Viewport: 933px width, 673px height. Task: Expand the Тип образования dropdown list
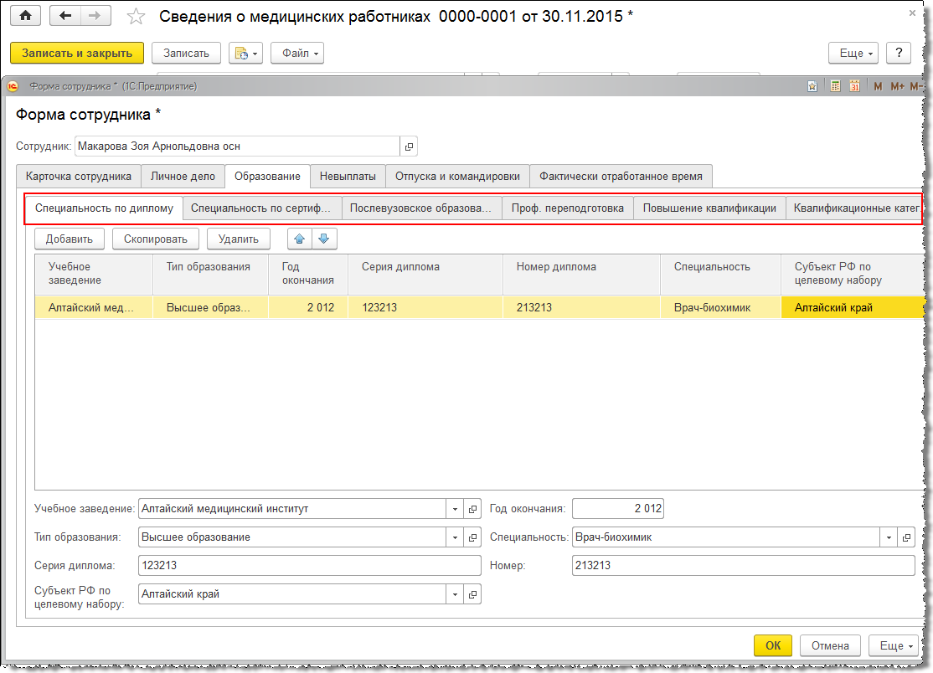pyautogui.click(x=455, y=537)
